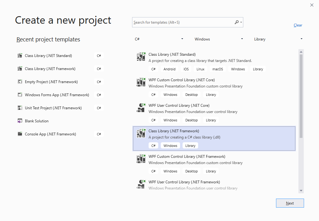Screen dimensions: 319x221
Task: Click the template list scrollbar thumb
Action: coord(301,96)
